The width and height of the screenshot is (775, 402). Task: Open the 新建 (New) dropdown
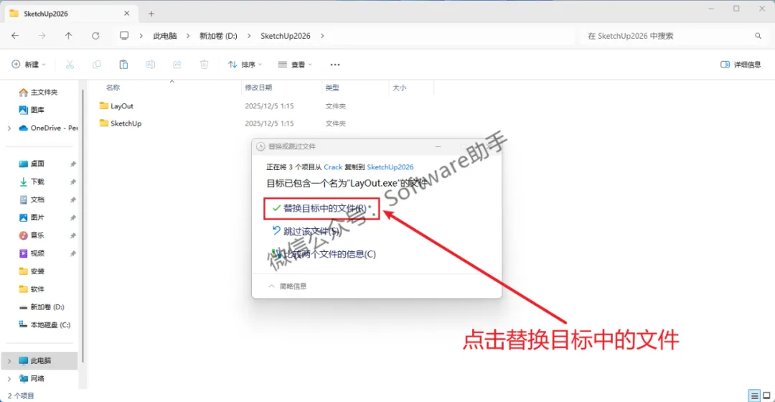point(29,65)
